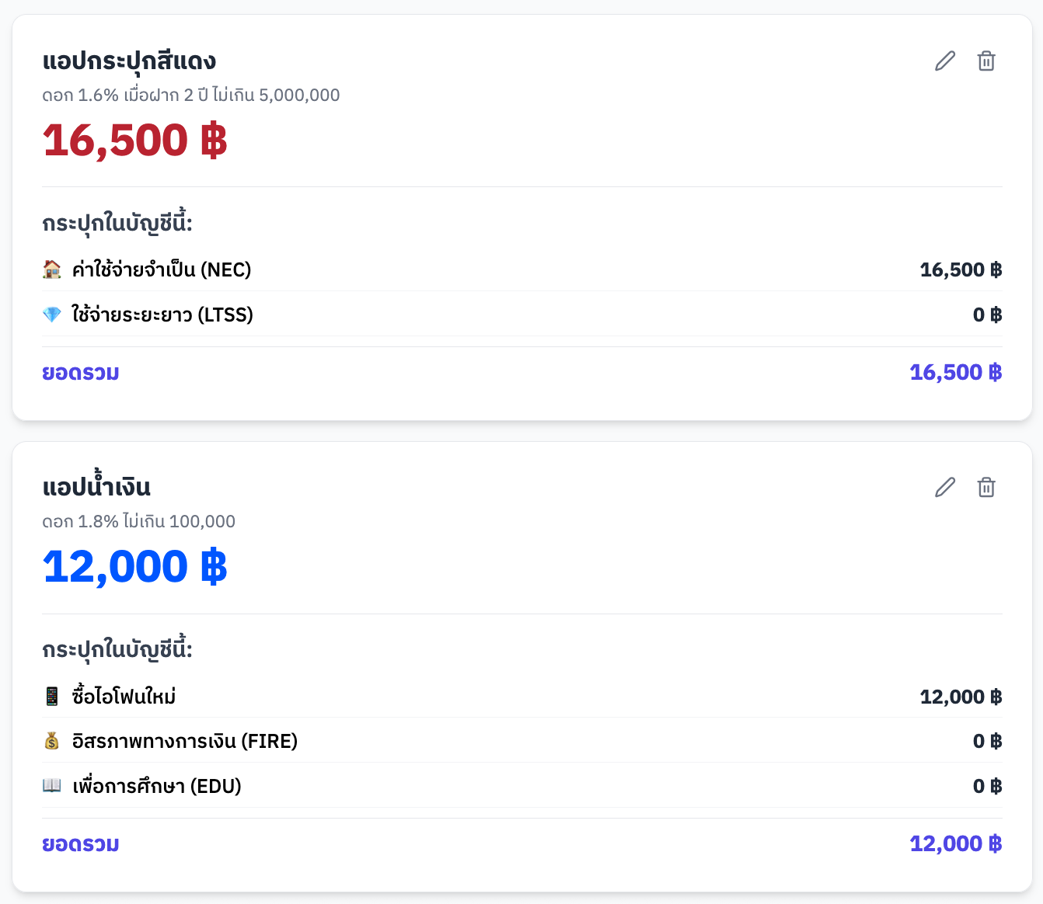Open the ซื้อไอโฟนใหม่ pocket entry
This screenshot has width=1043, height=904.
pos(124,696)
